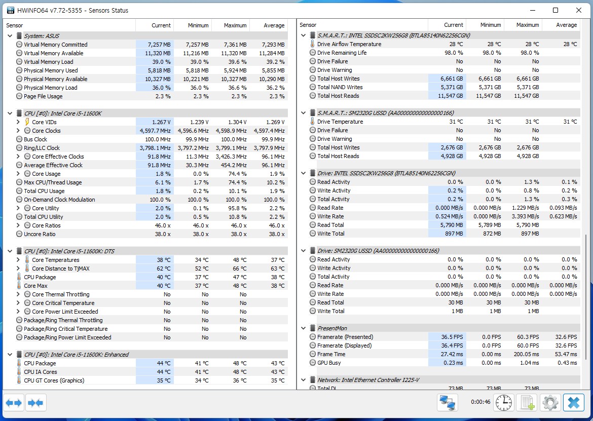593x421 pixels.
Task: Click CPU Package thermometer icon under DTS
Action: point(19,277)
